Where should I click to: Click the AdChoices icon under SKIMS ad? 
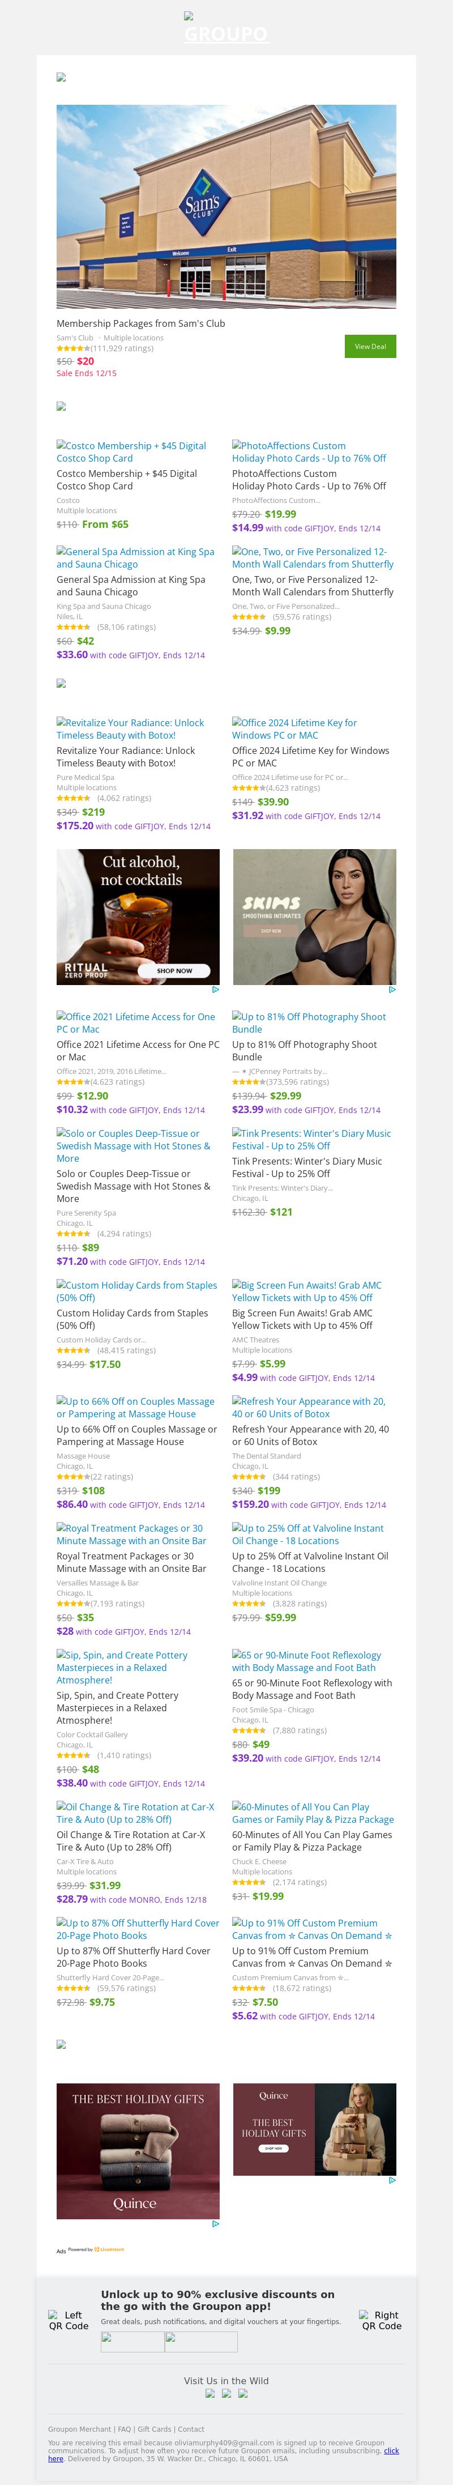click(392, 990)
